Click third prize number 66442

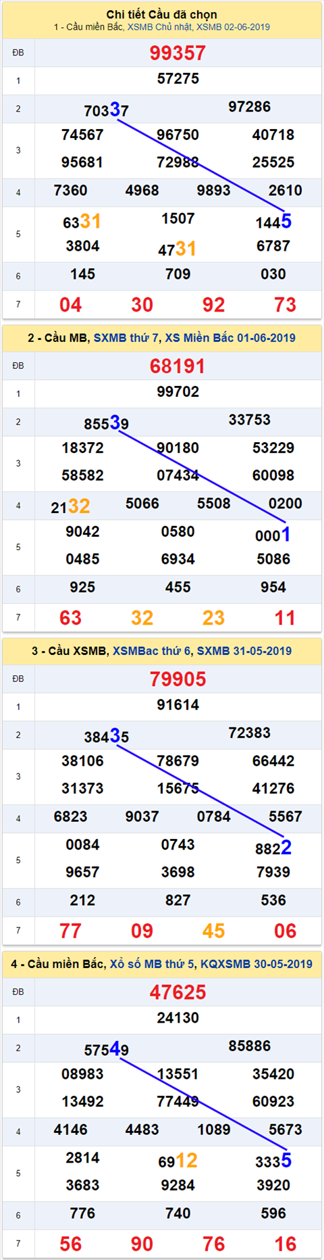coord(273,760)
